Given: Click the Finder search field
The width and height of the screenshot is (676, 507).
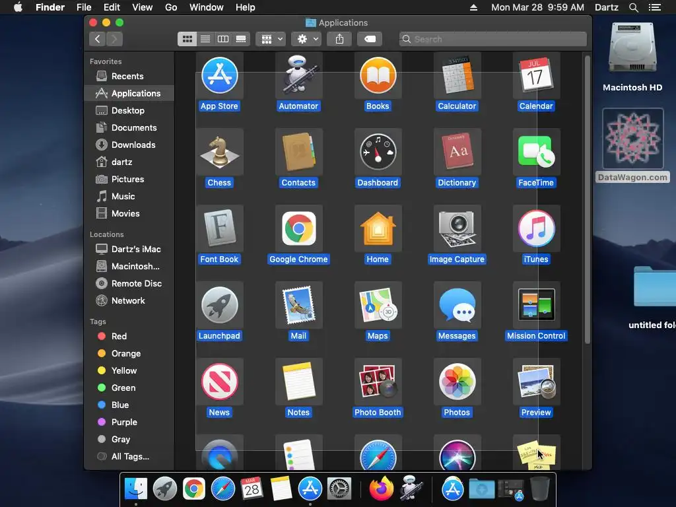Looking at the screenshot, I should pos(492,39).
